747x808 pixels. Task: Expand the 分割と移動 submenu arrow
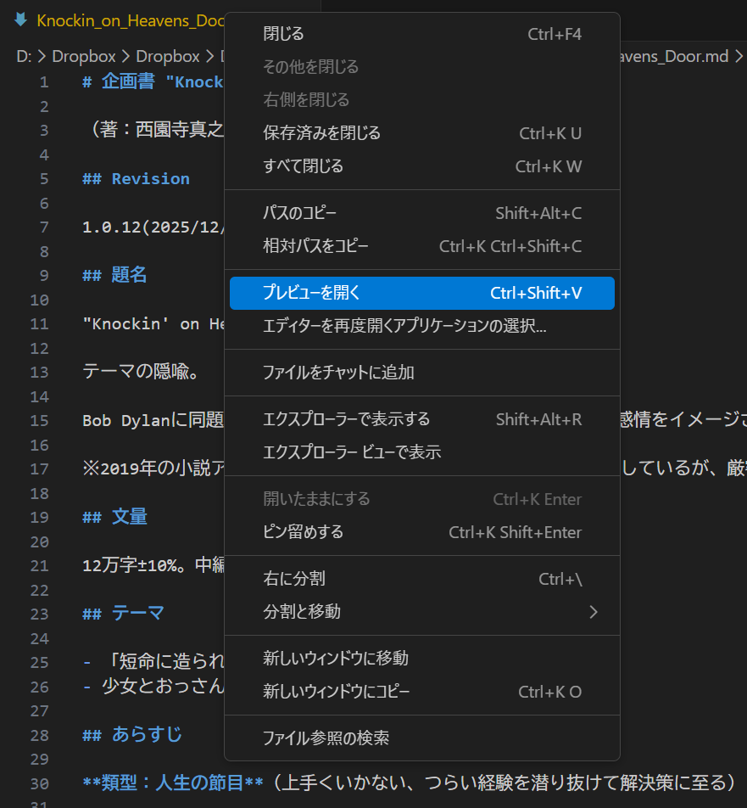[x=593, y=612]
